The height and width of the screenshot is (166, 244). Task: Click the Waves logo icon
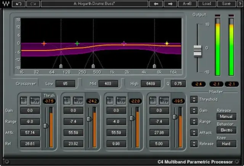6,4
